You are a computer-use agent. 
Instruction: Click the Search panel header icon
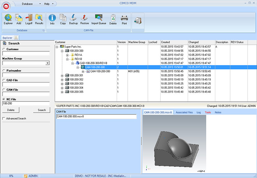click(5, 43)
